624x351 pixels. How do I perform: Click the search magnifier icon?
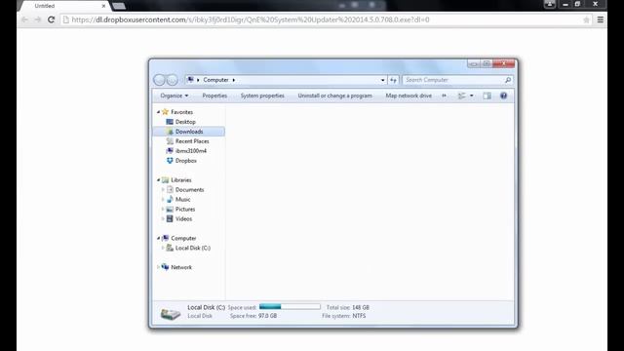point(508,80)
